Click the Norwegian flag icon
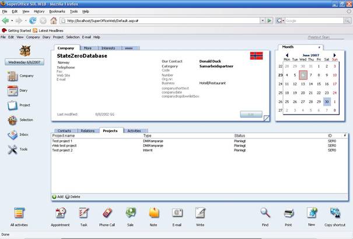 tap(256, 56)
